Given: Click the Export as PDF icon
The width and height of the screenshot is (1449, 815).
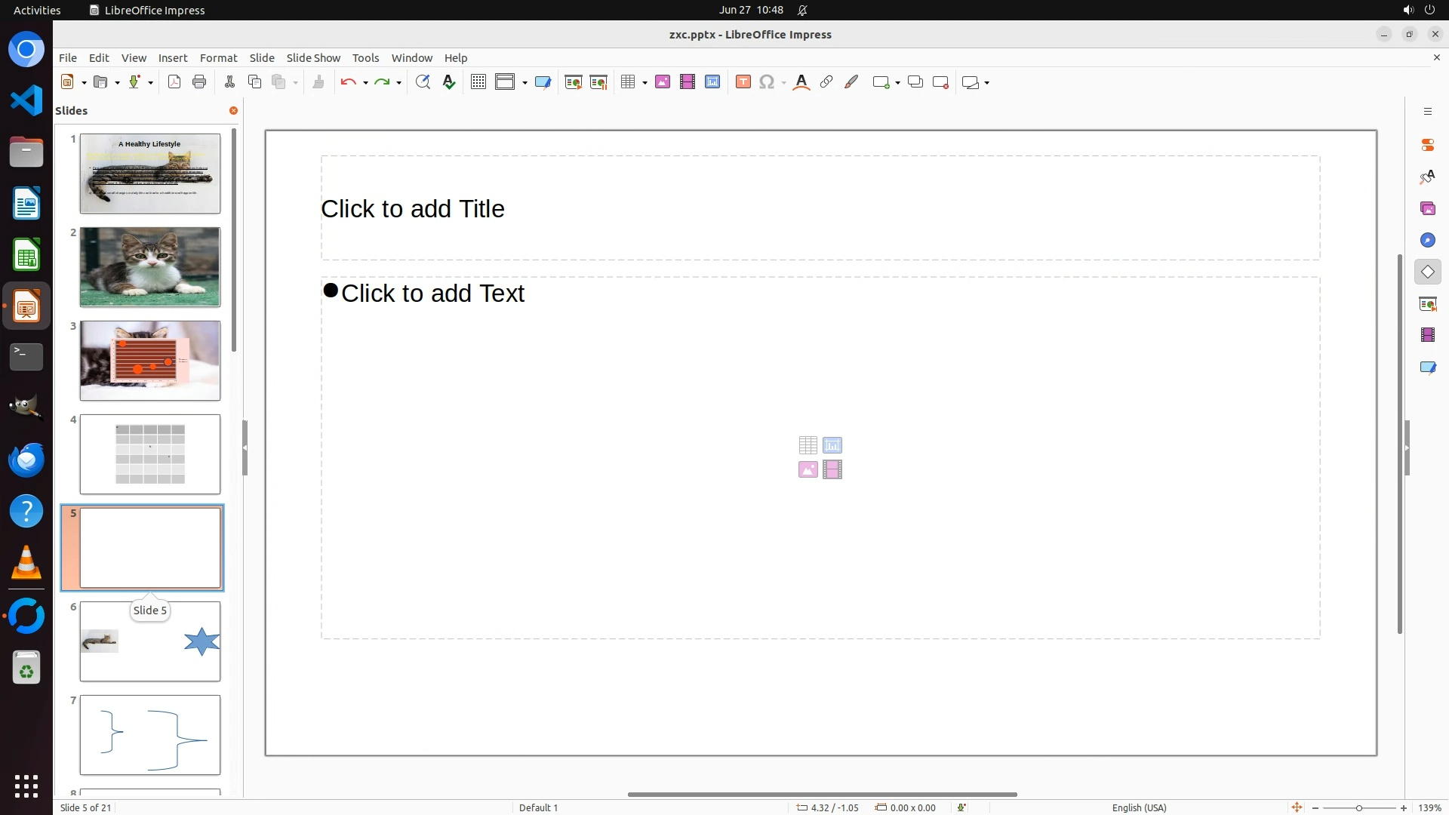Looking at the screenshot, I should click(x=174, y=82).
